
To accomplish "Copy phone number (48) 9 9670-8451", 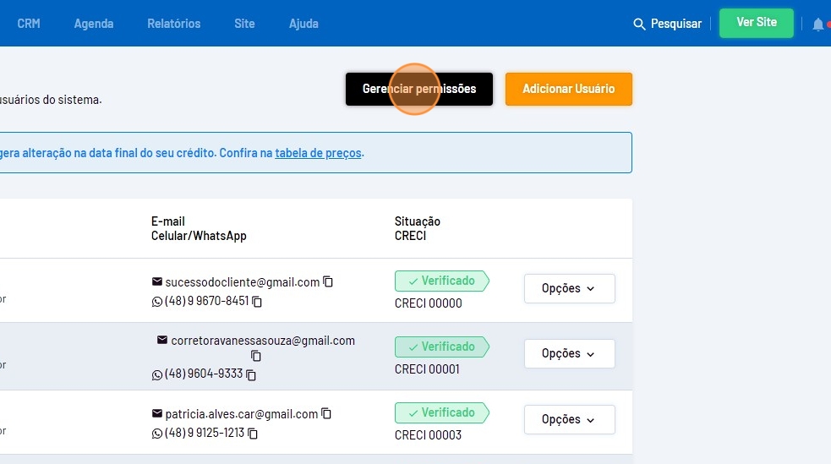I will (258, 302).
